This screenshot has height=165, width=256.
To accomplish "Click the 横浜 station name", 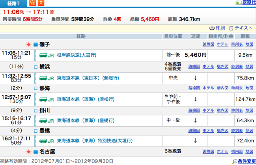I will point(45,67).
